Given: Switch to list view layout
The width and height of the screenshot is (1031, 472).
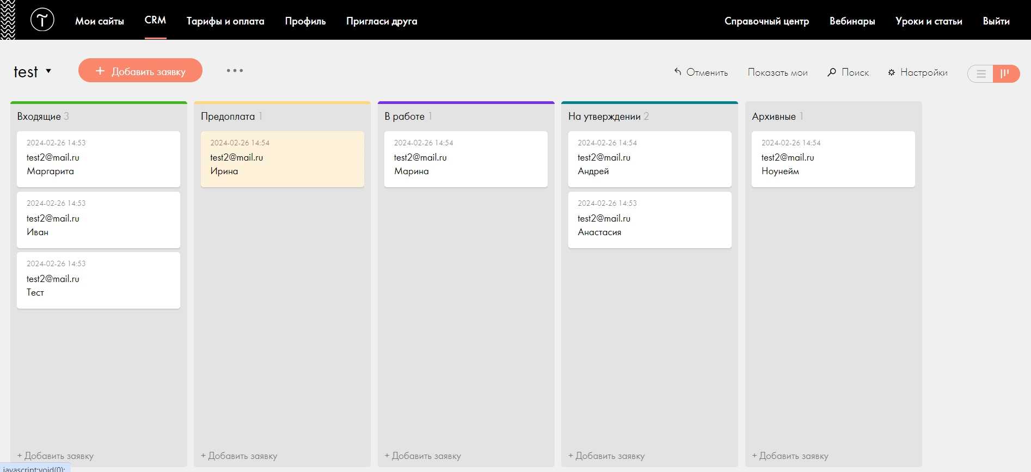Looking at the screenshot, I should click(x=981, y=73).
